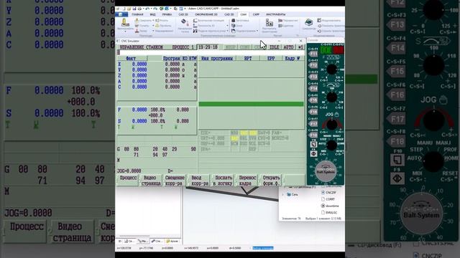This screenshot has height=258, width=460.
Task: Open dropdown arrow beside the Подпрограмма item
Action: [x=257, y=31]
